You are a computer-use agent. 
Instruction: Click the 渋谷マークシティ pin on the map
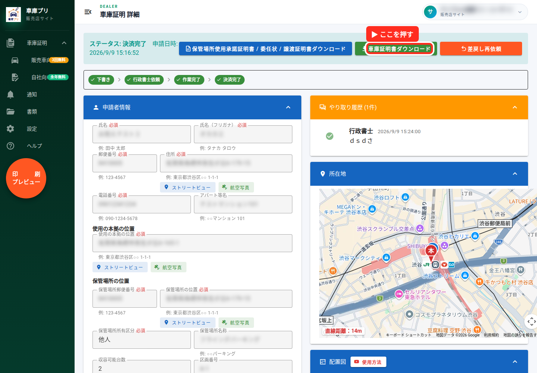click(386, 257)
